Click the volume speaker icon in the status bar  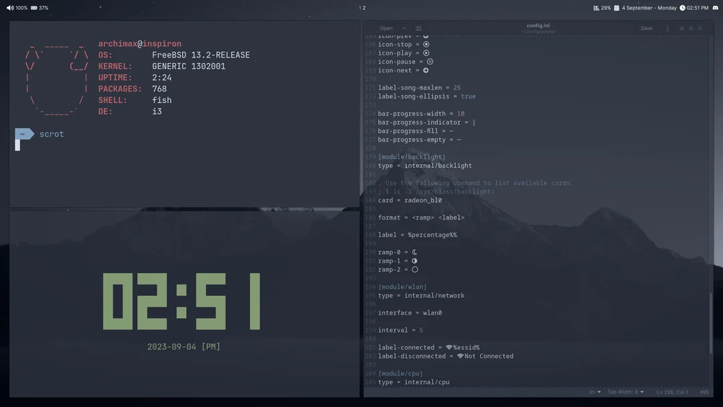[10, 7]
